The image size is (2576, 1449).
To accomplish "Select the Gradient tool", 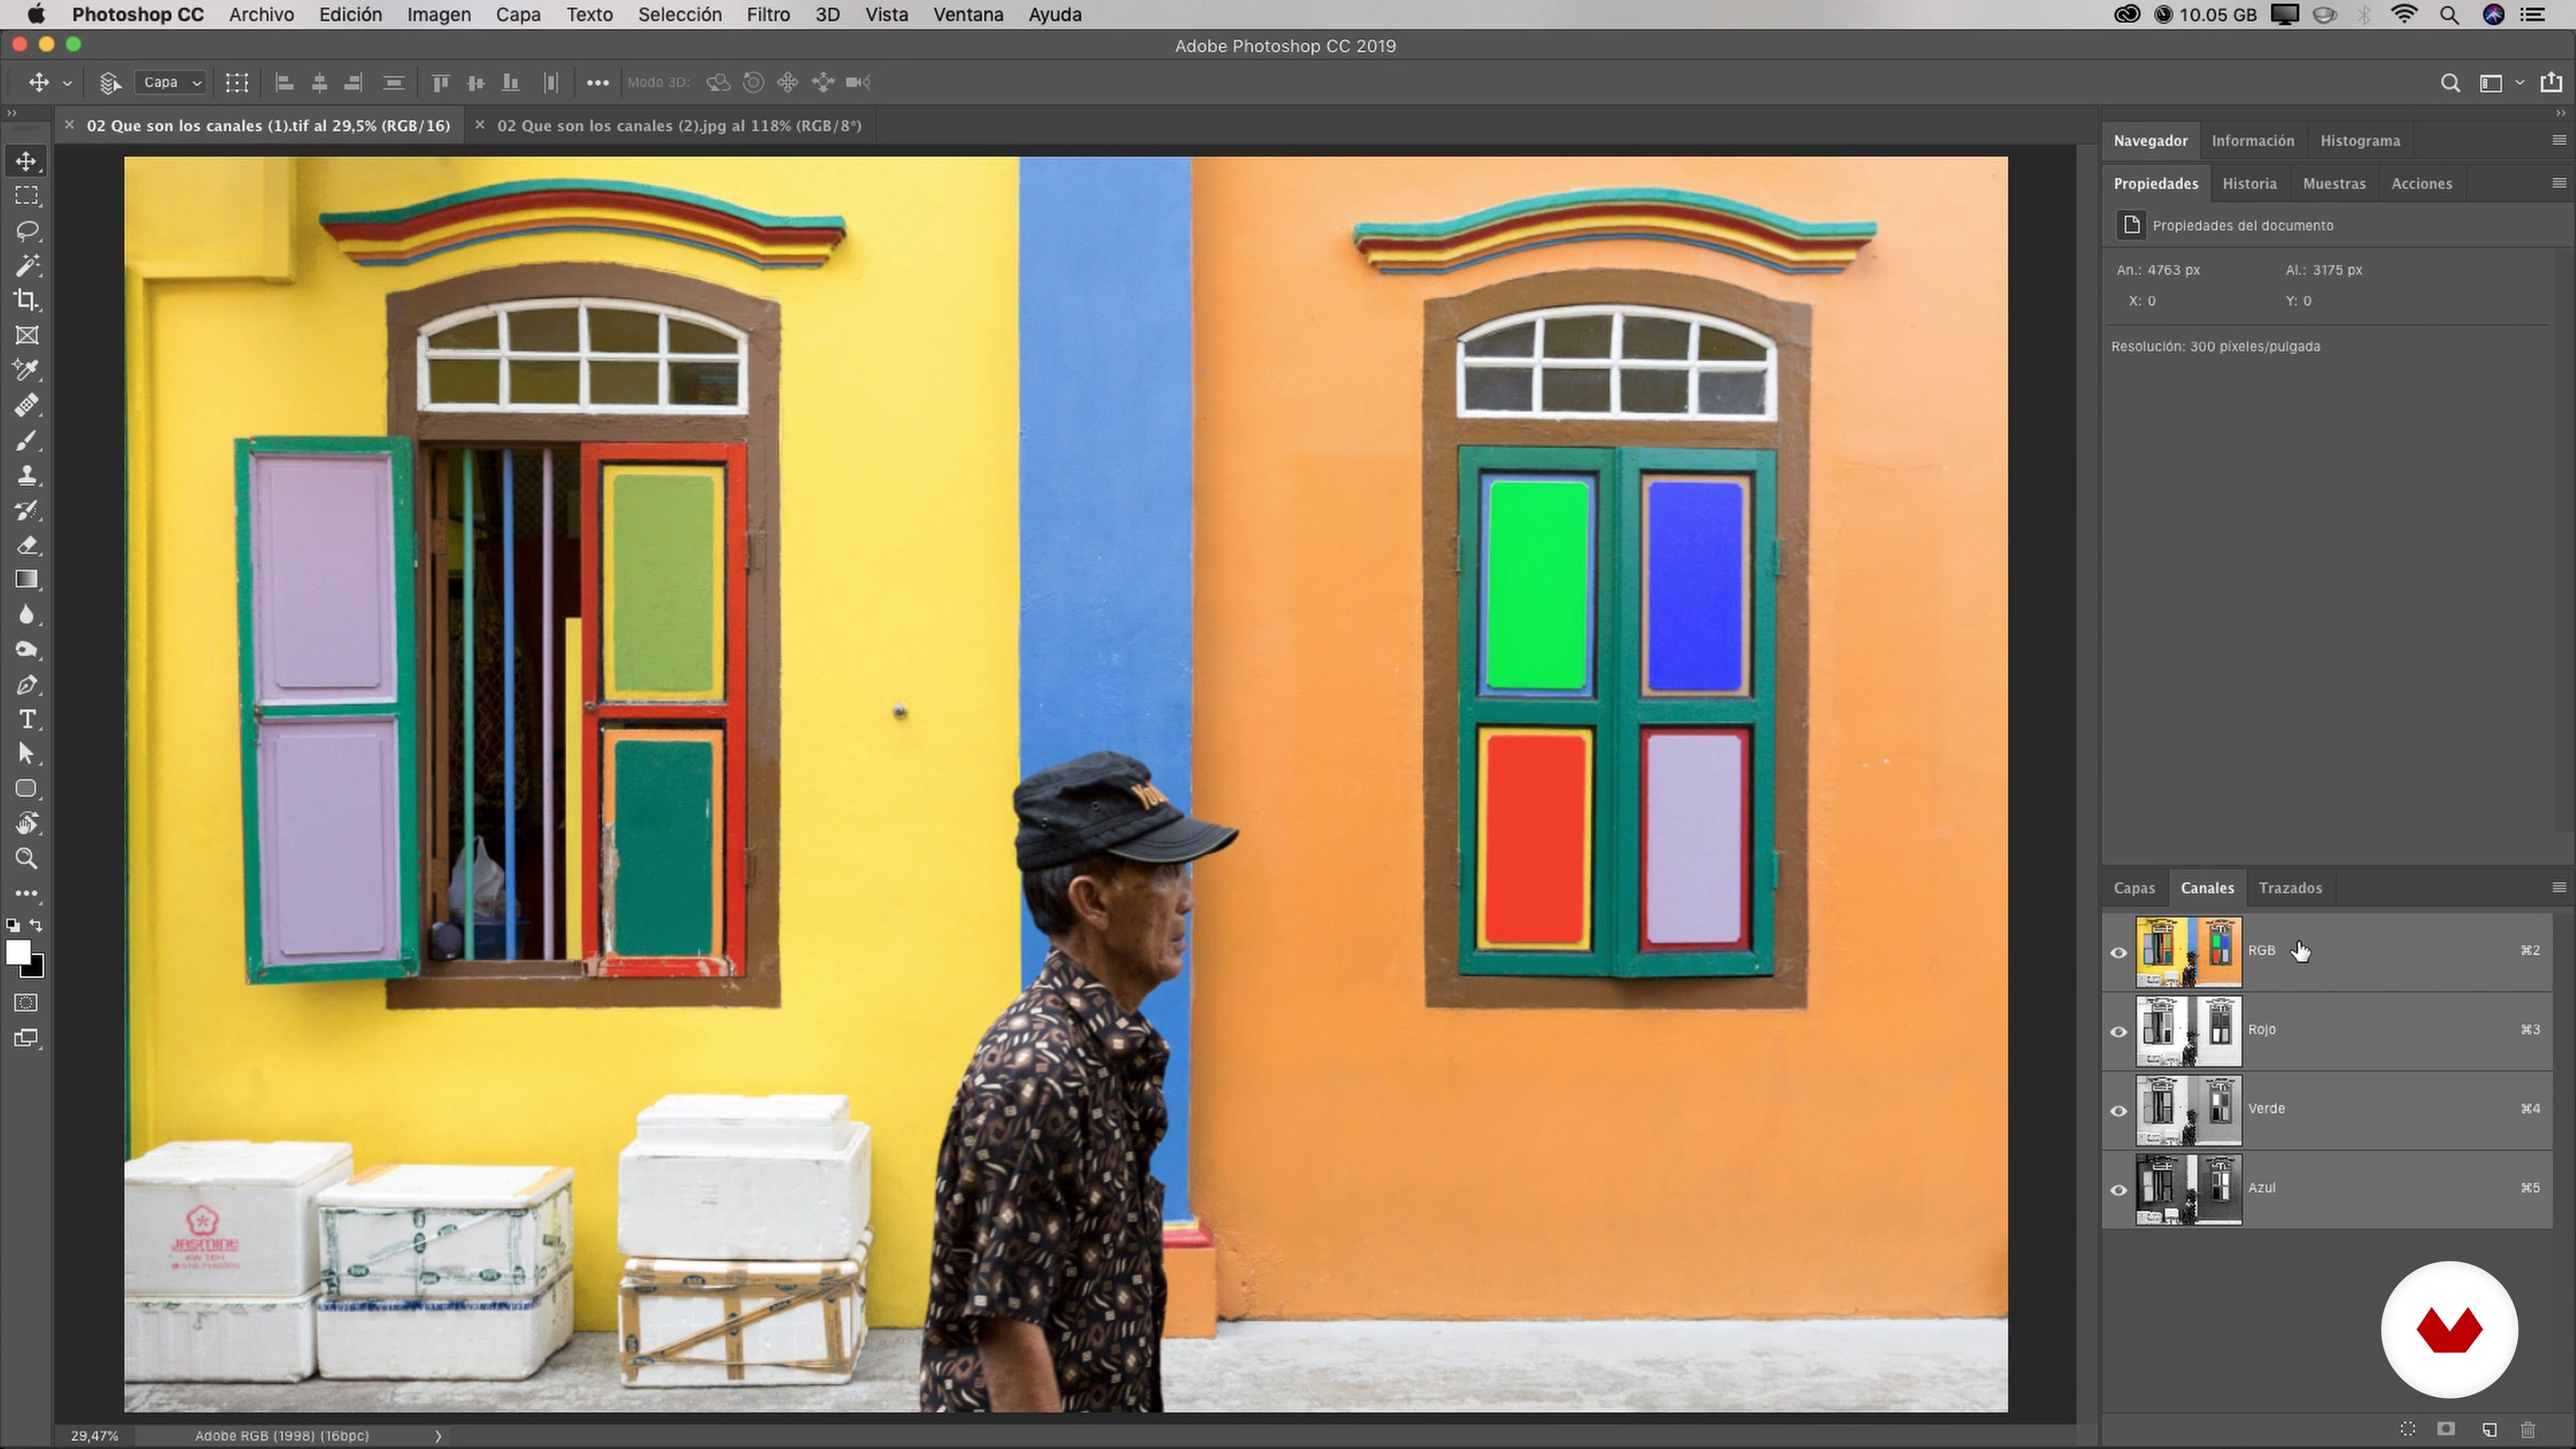I will coord(27,580).
